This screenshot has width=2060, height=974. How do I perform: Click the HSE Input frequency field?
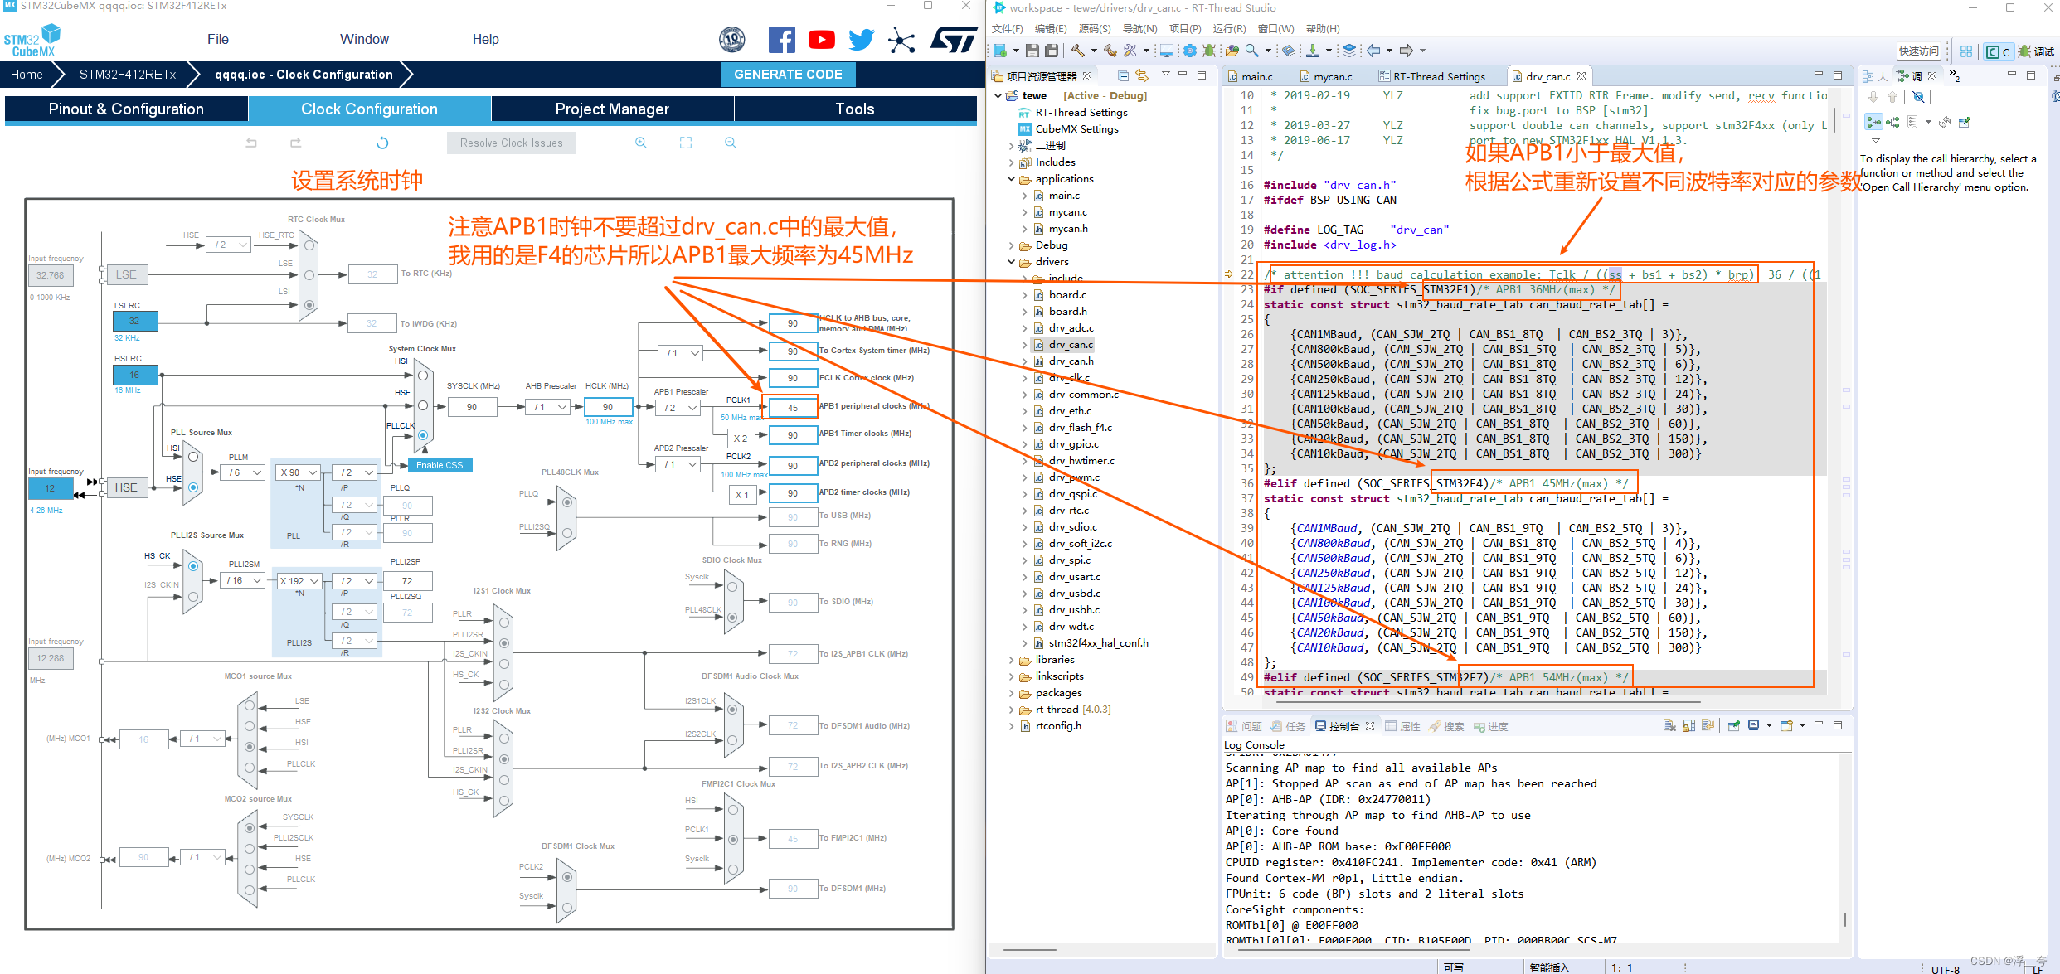[x=50, y=488]
